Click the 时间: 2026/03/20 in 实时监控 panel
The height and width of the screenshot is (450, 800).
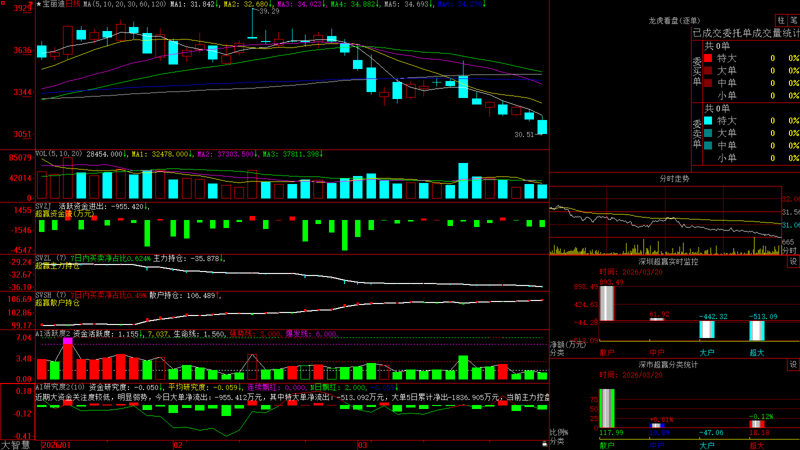(631, 272)
